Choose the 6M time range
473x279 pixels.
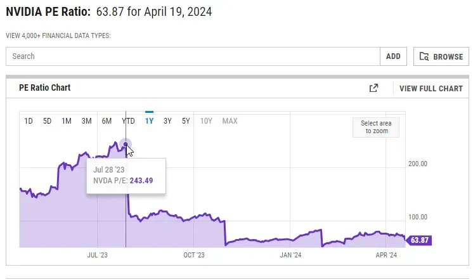pos(107,121)
